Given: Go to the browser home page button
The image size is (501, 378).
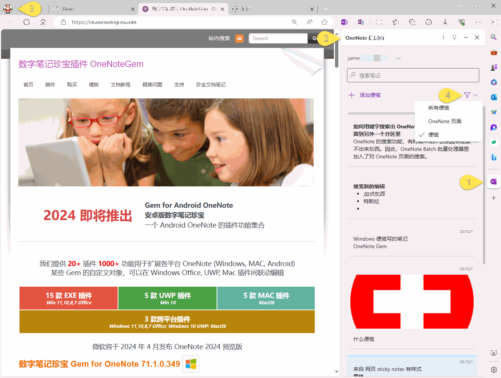Looking at the screenshot, I should (43, 22).
